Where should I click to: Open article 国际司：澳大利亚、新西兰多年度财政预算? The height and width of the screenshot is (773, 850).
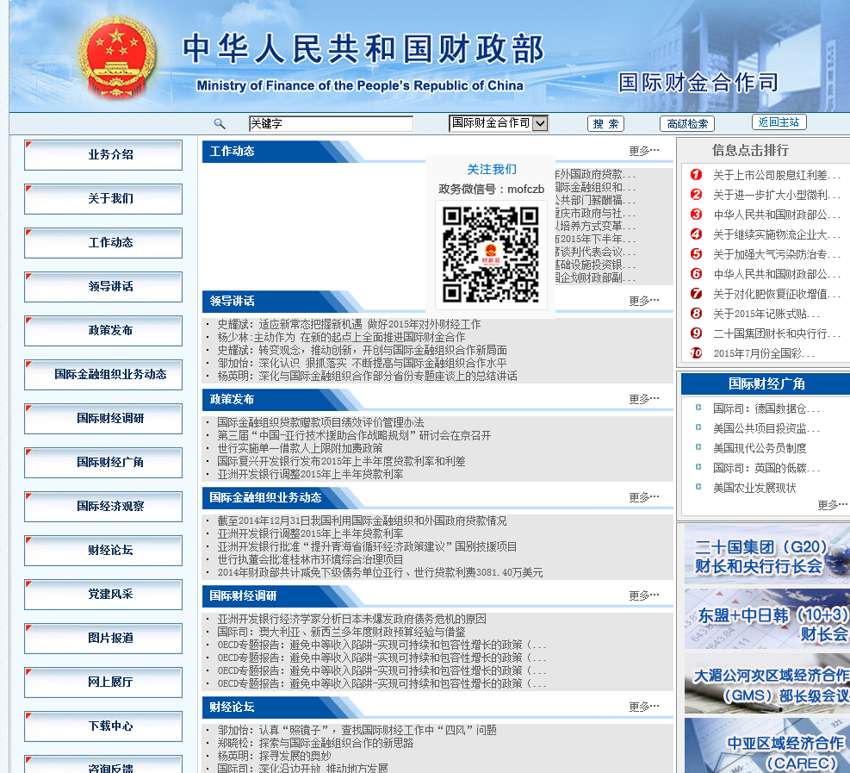coord(342,632)
